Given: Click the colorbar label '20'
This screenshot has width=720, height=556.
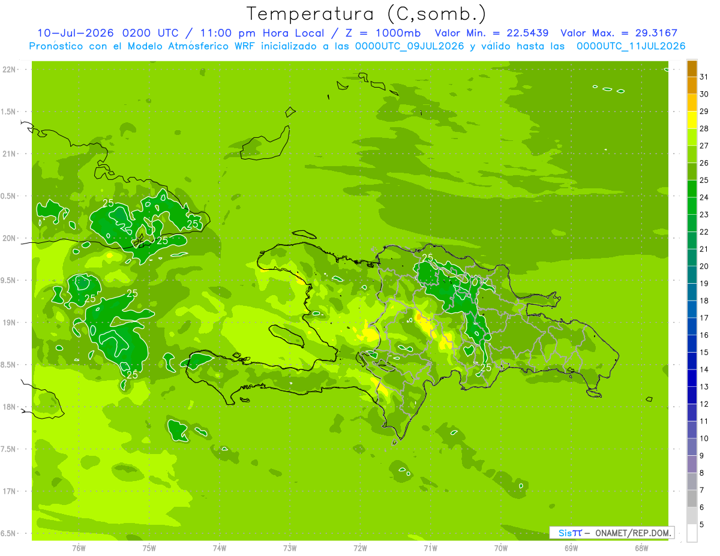Looking at the screenshot, I should [x=704, y=266].
